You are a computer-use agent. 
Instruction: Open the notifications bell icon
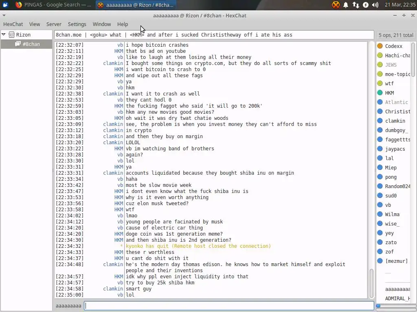click(x=346, y=5)
